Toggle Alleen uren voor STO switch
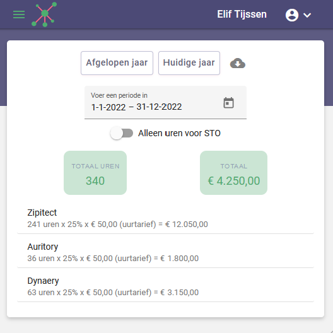Viewport: 333px width, 333px height. [x=122, y=133]
